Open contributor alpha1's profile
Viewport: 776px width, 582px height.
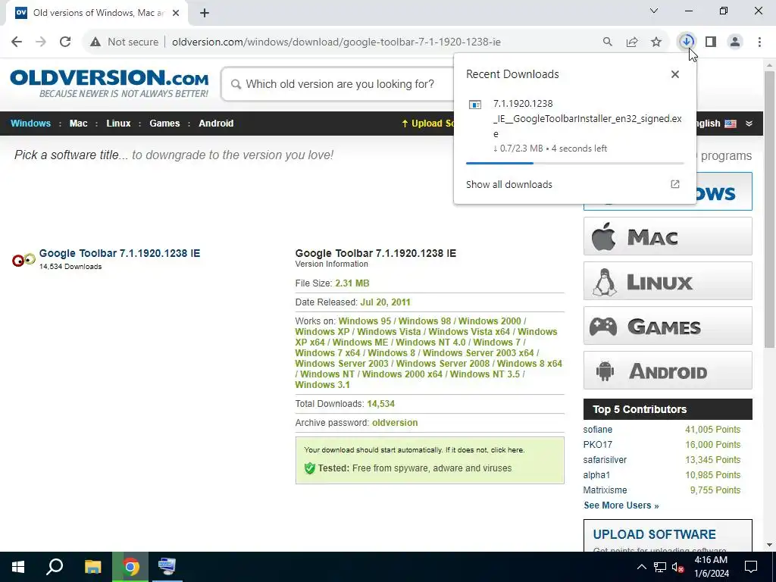(x=596, y=474)
